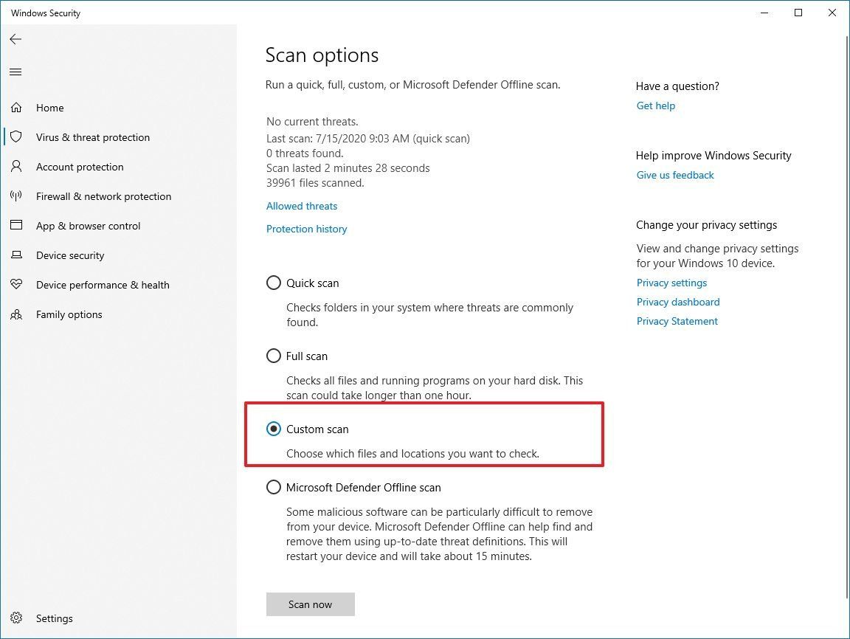Click the back arrow at top left
Viewport: 850px width, 639px height.
(x=15, y=39)
